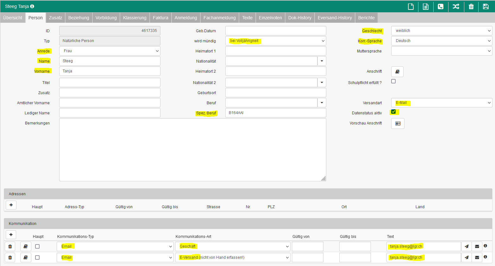
Task: Open the Anschrift book icon button
Action: click(x=397, y=72)
